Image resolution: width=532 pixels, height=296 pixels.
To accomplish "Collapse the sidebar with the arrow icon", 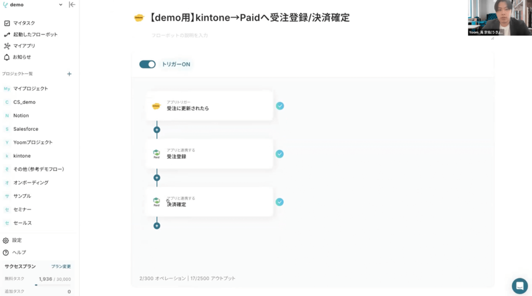I will tap(72, 5).
